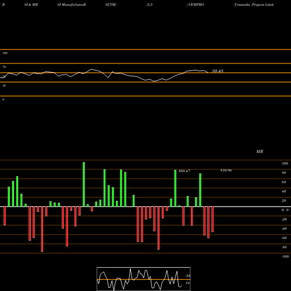Image resolution: width=291 pixels, height=291 pixels.
Task: Click the 'SI(TM)' header label
Action: coord(111,5)
